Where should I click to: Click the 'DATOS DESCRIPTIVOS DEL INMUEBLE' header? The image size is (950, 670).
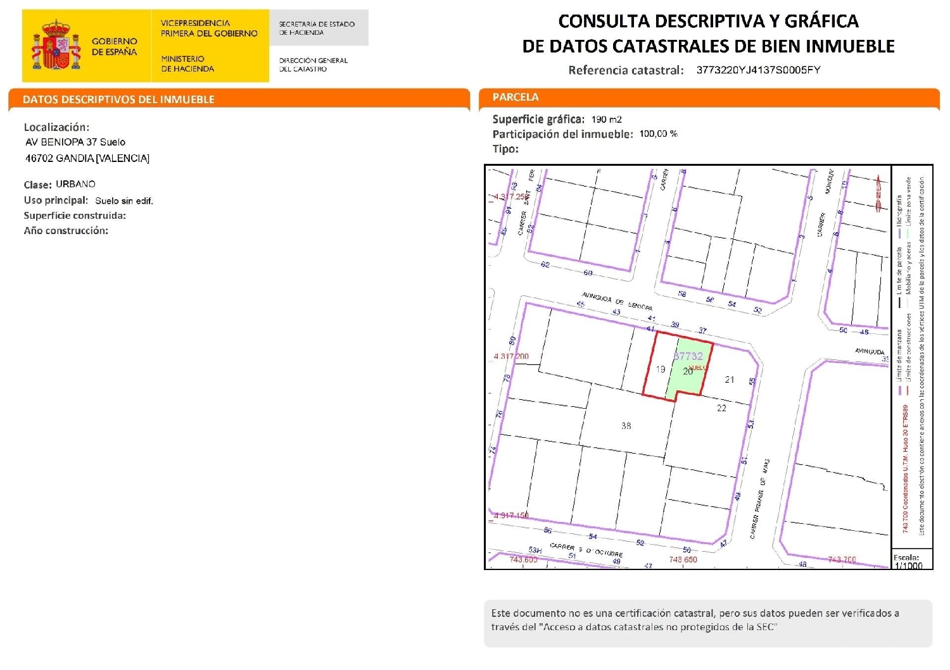tap(118, 99)
